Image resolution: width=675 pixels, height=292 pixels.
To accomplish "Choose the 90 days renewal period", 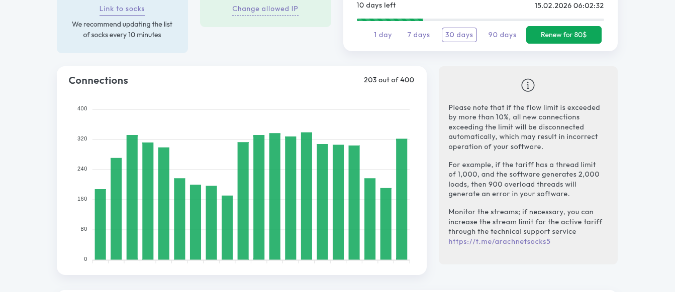I will pyautogui.click(x=502, y=35).
